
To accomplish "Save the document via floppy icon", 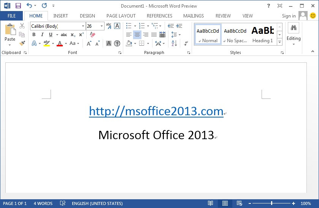I will pos(18,5).
